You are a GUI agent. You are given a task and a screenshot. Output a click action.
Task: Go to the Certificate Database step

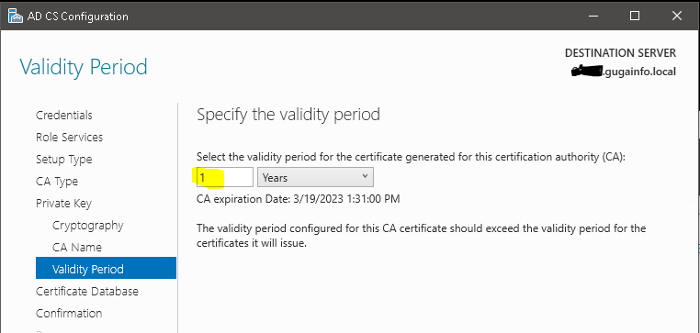[x=87, y=291]
